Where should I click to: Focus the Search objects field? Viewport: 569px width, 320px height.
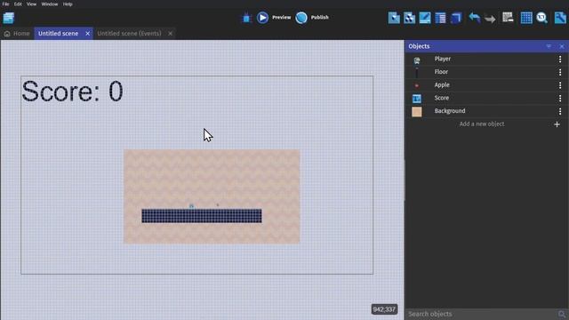tap(482, 314)
